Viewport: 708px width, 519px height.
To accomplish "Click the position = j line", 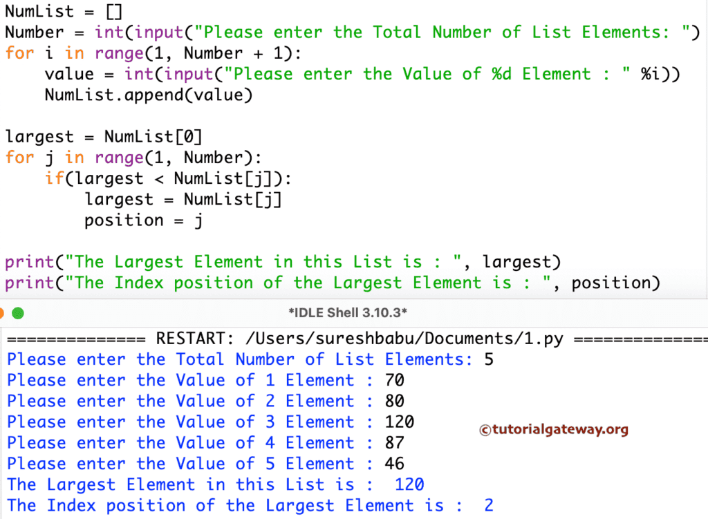I will point(142,220).
